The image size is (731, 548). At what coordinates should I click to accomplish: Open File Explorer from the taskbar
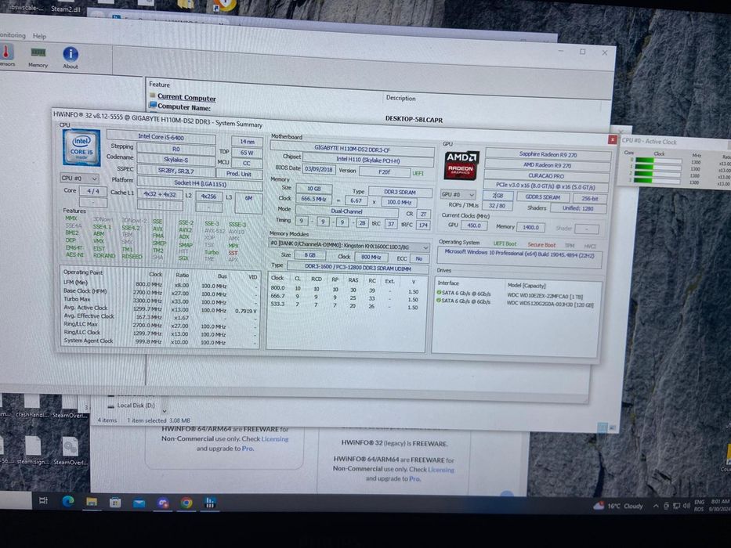pos(92,502)
